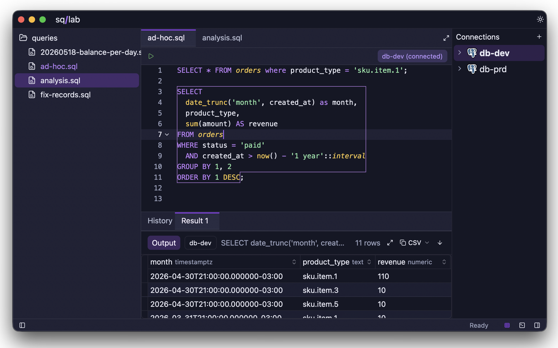
Task: Click the db-dev PostgreSQL elephant icon
Action: tap(472, 53)
